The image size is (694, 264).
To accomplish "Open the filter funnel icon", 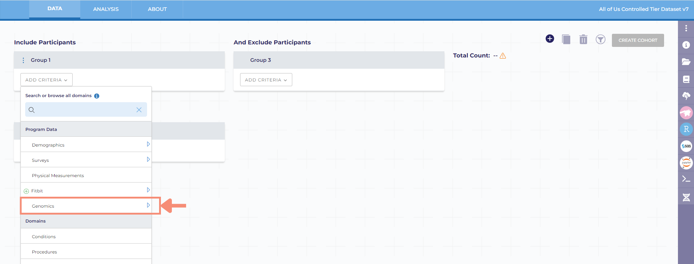I will coord(601,39).
